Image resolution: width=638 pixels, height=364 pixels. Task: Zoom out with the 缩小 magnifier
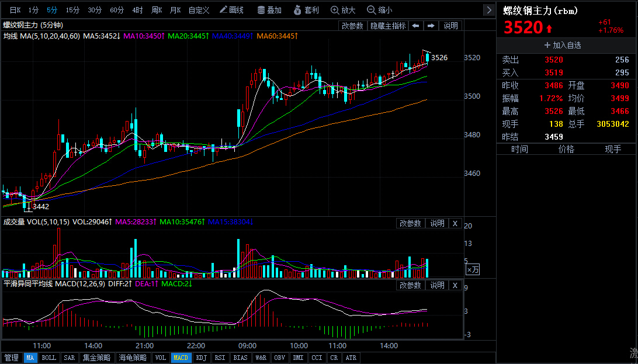380,10
